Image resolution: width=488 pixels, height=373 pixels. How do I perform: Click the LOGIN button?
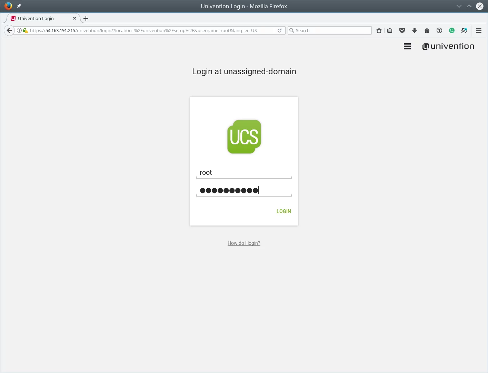click(x=284, y=211)
